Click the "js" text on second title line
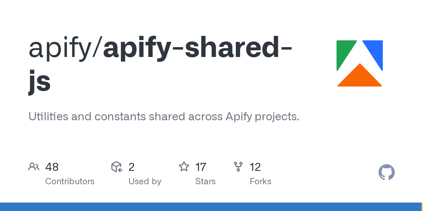This screenshot has width=423, height=211. coord(39,82)
